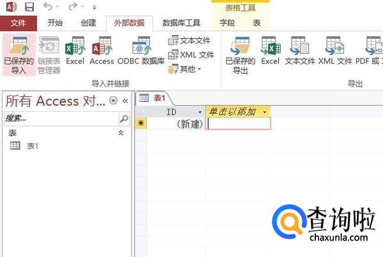Click the empty cell under 单击以添加
383x257 pixels.
click(238, 123)
